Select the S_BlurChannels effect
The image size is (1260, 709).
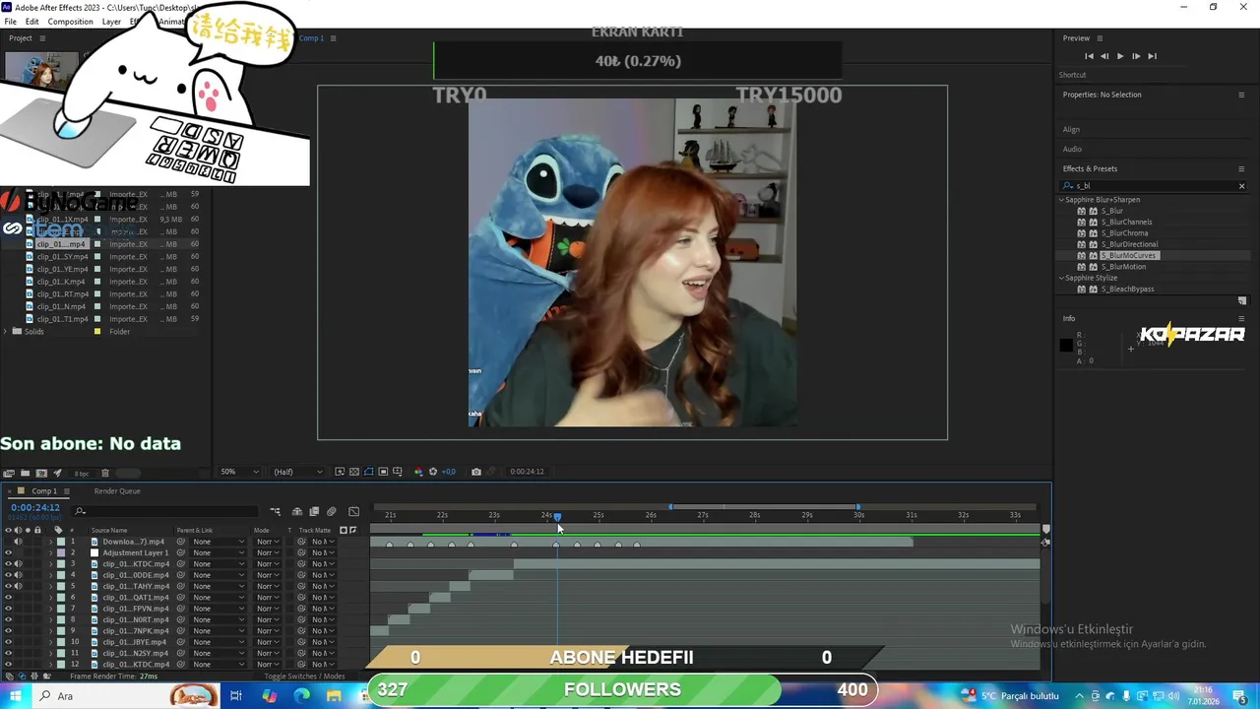click(x=1126, y=222)
